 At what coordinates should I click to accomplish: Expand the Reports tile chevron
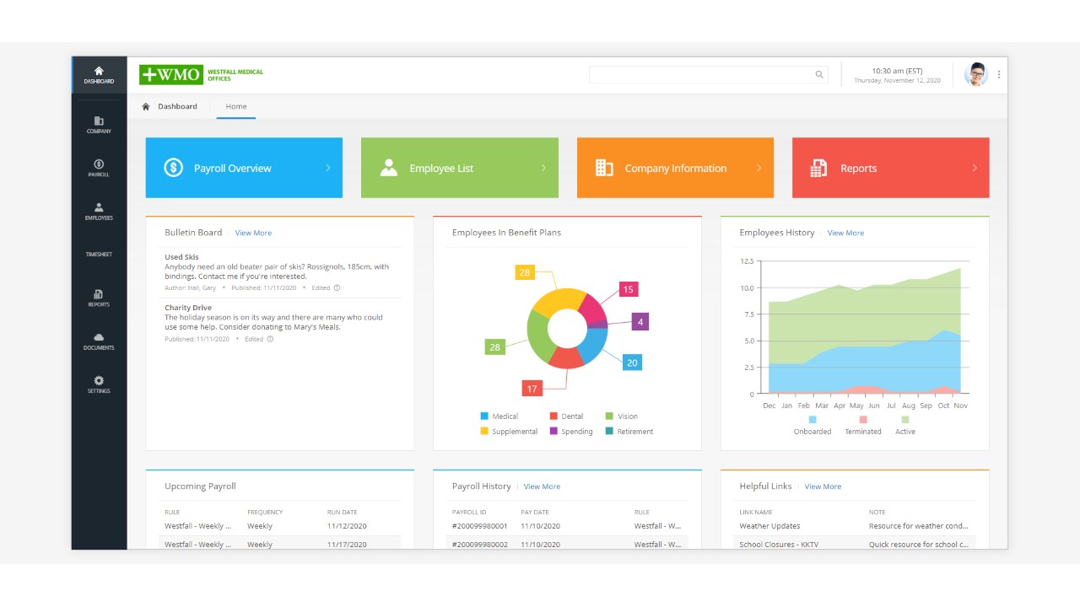[975, 168]
